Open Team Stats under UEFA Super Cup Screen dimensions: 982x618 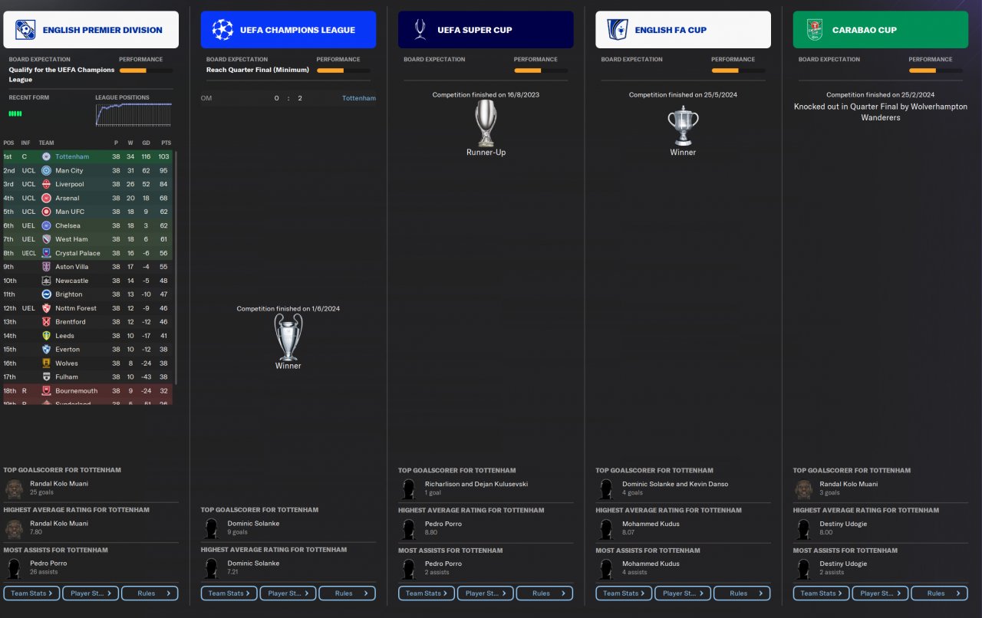pos(427,593)
